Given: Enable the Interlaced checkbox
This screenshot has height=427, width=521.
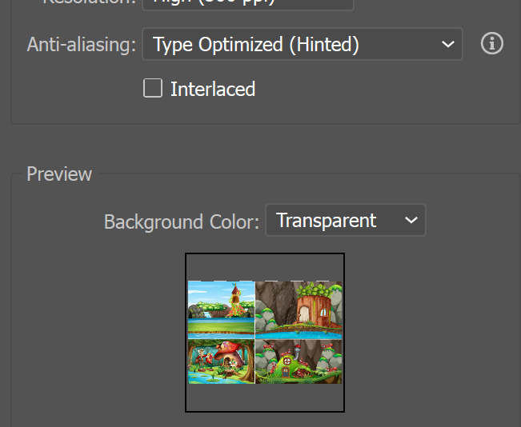Looking at the screenshot, I should pyautogui.click(x=153, y=89).
